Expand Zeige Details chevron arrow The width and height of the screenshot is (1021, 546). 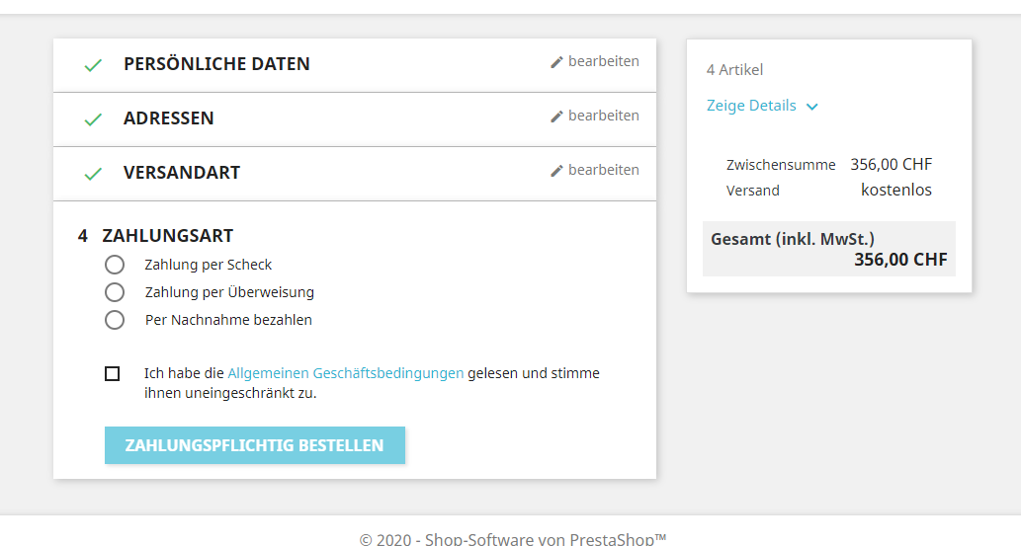point(812,107)
